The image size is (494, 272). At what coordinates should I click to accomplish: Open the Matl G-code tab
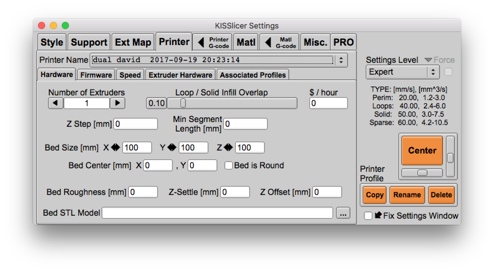tap(280, 42)
